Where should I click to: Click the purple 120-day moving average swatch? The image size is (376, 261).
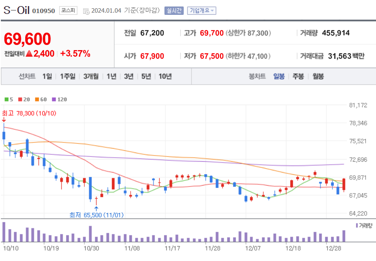[x=54, y=99]
